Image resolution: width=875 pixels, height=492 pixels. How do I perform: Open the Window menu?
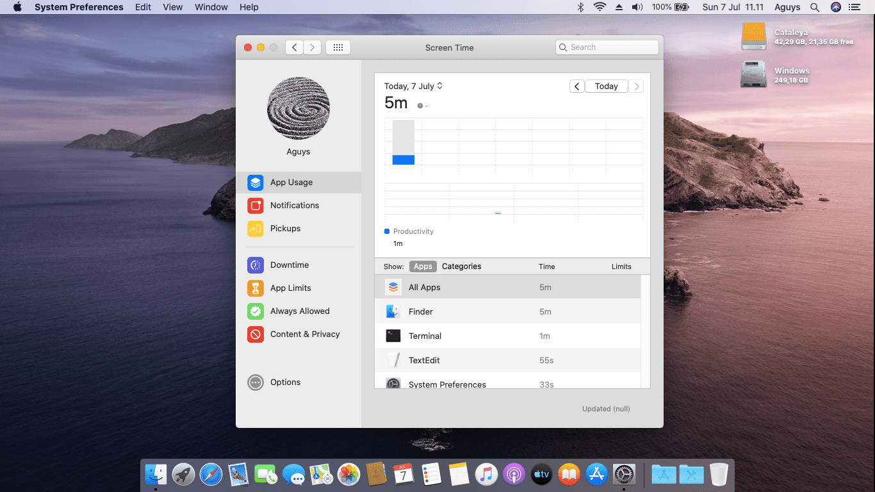pos(211,7)
